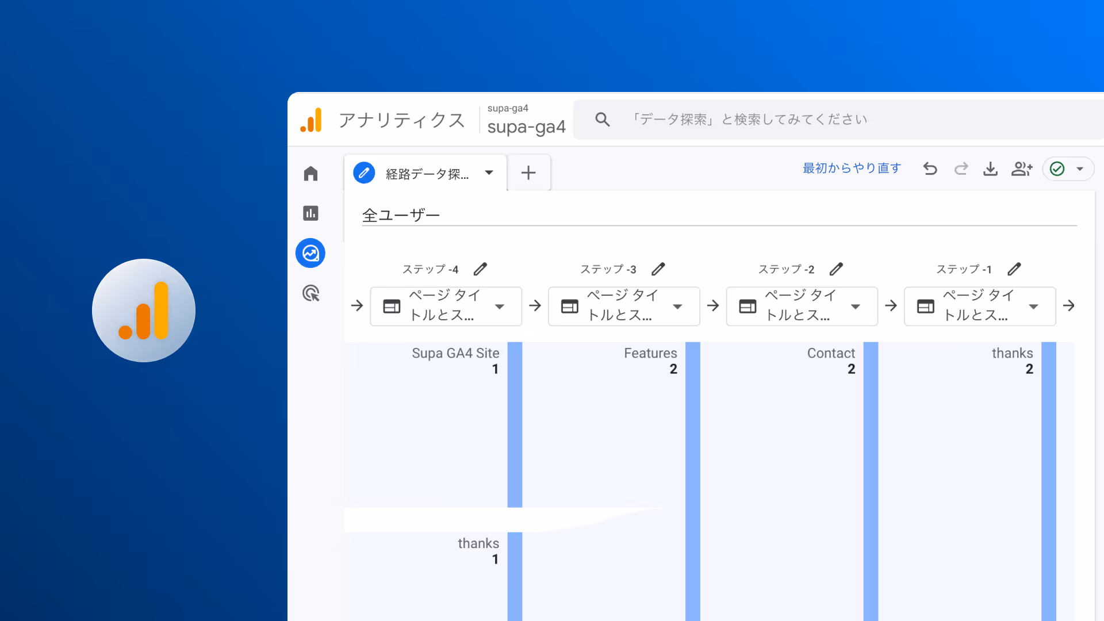The width and height of the screenshot is (1104, 621).
Task: Share exploration via add-person icon
Action: [x=1022, y=168]
